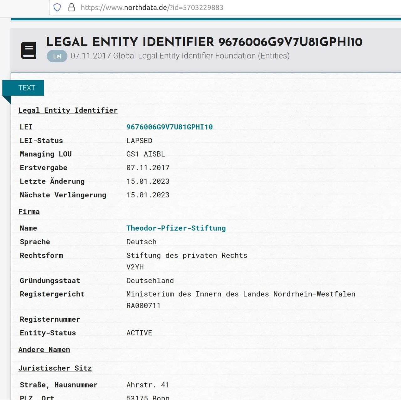
Task: Click the Straße, Hausnummer field label
Action: (x=59, y=385)
